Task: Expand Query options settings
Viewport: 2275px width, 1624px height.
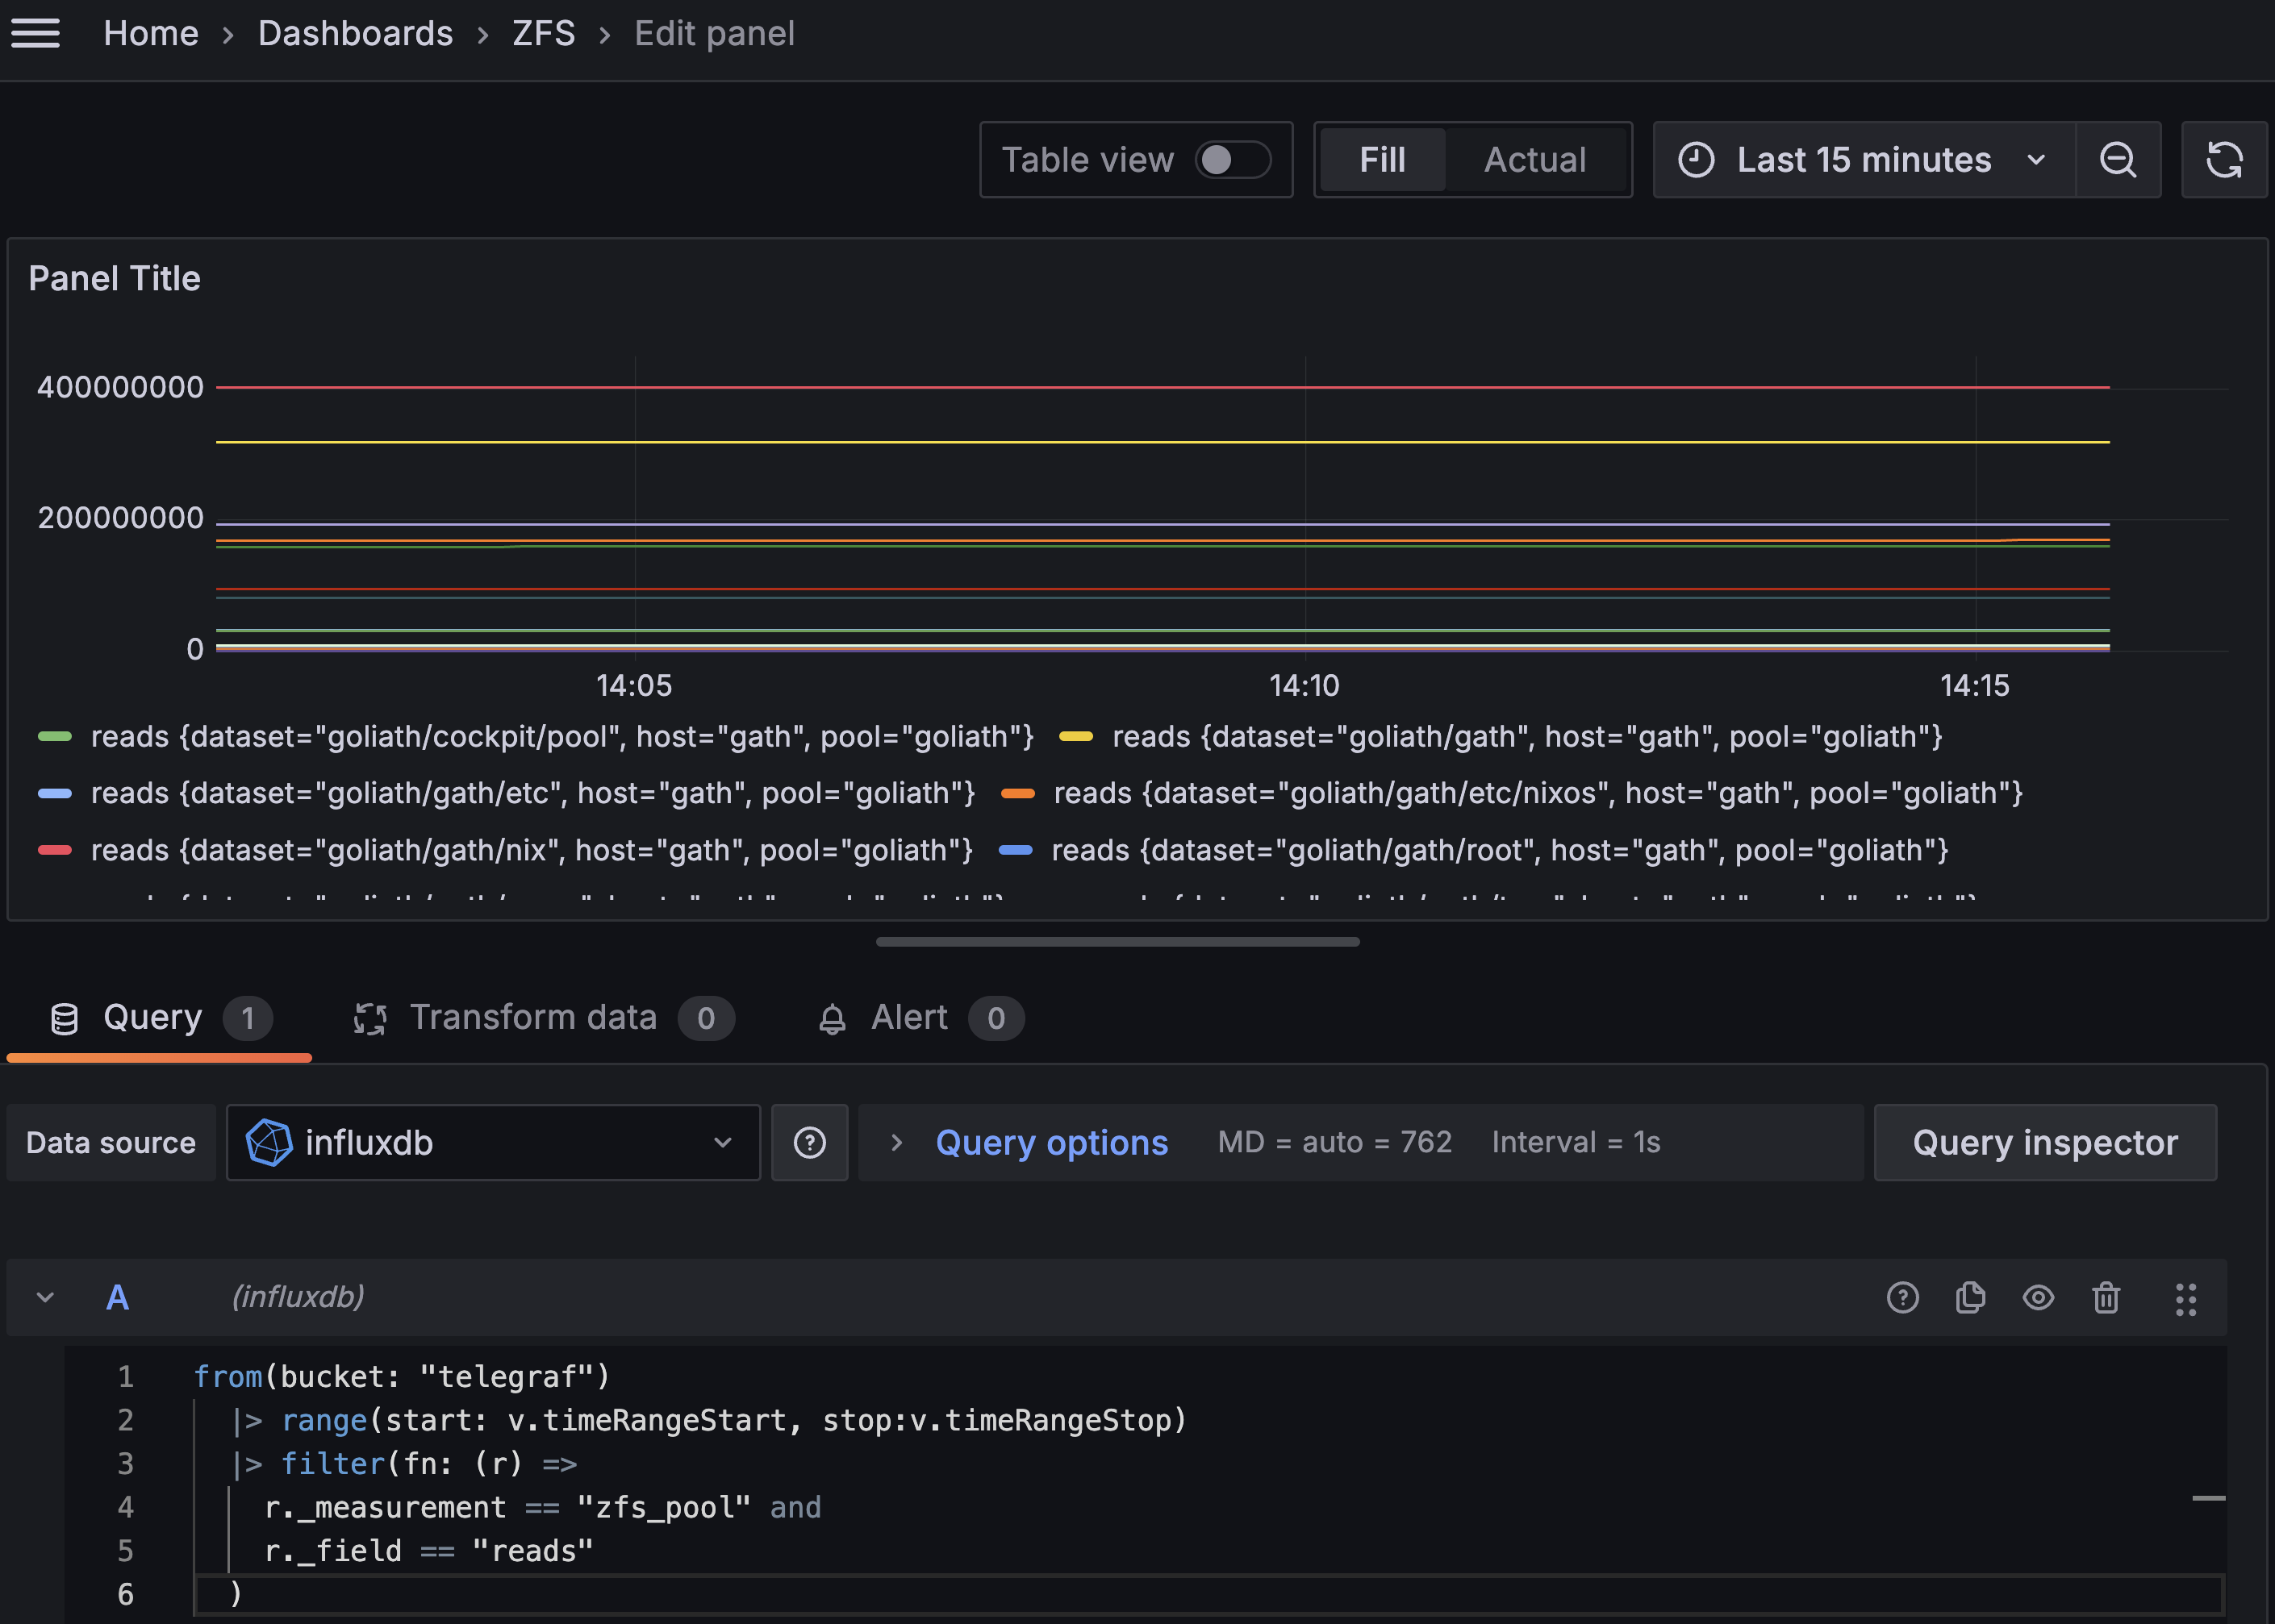Action: 1050,1142
